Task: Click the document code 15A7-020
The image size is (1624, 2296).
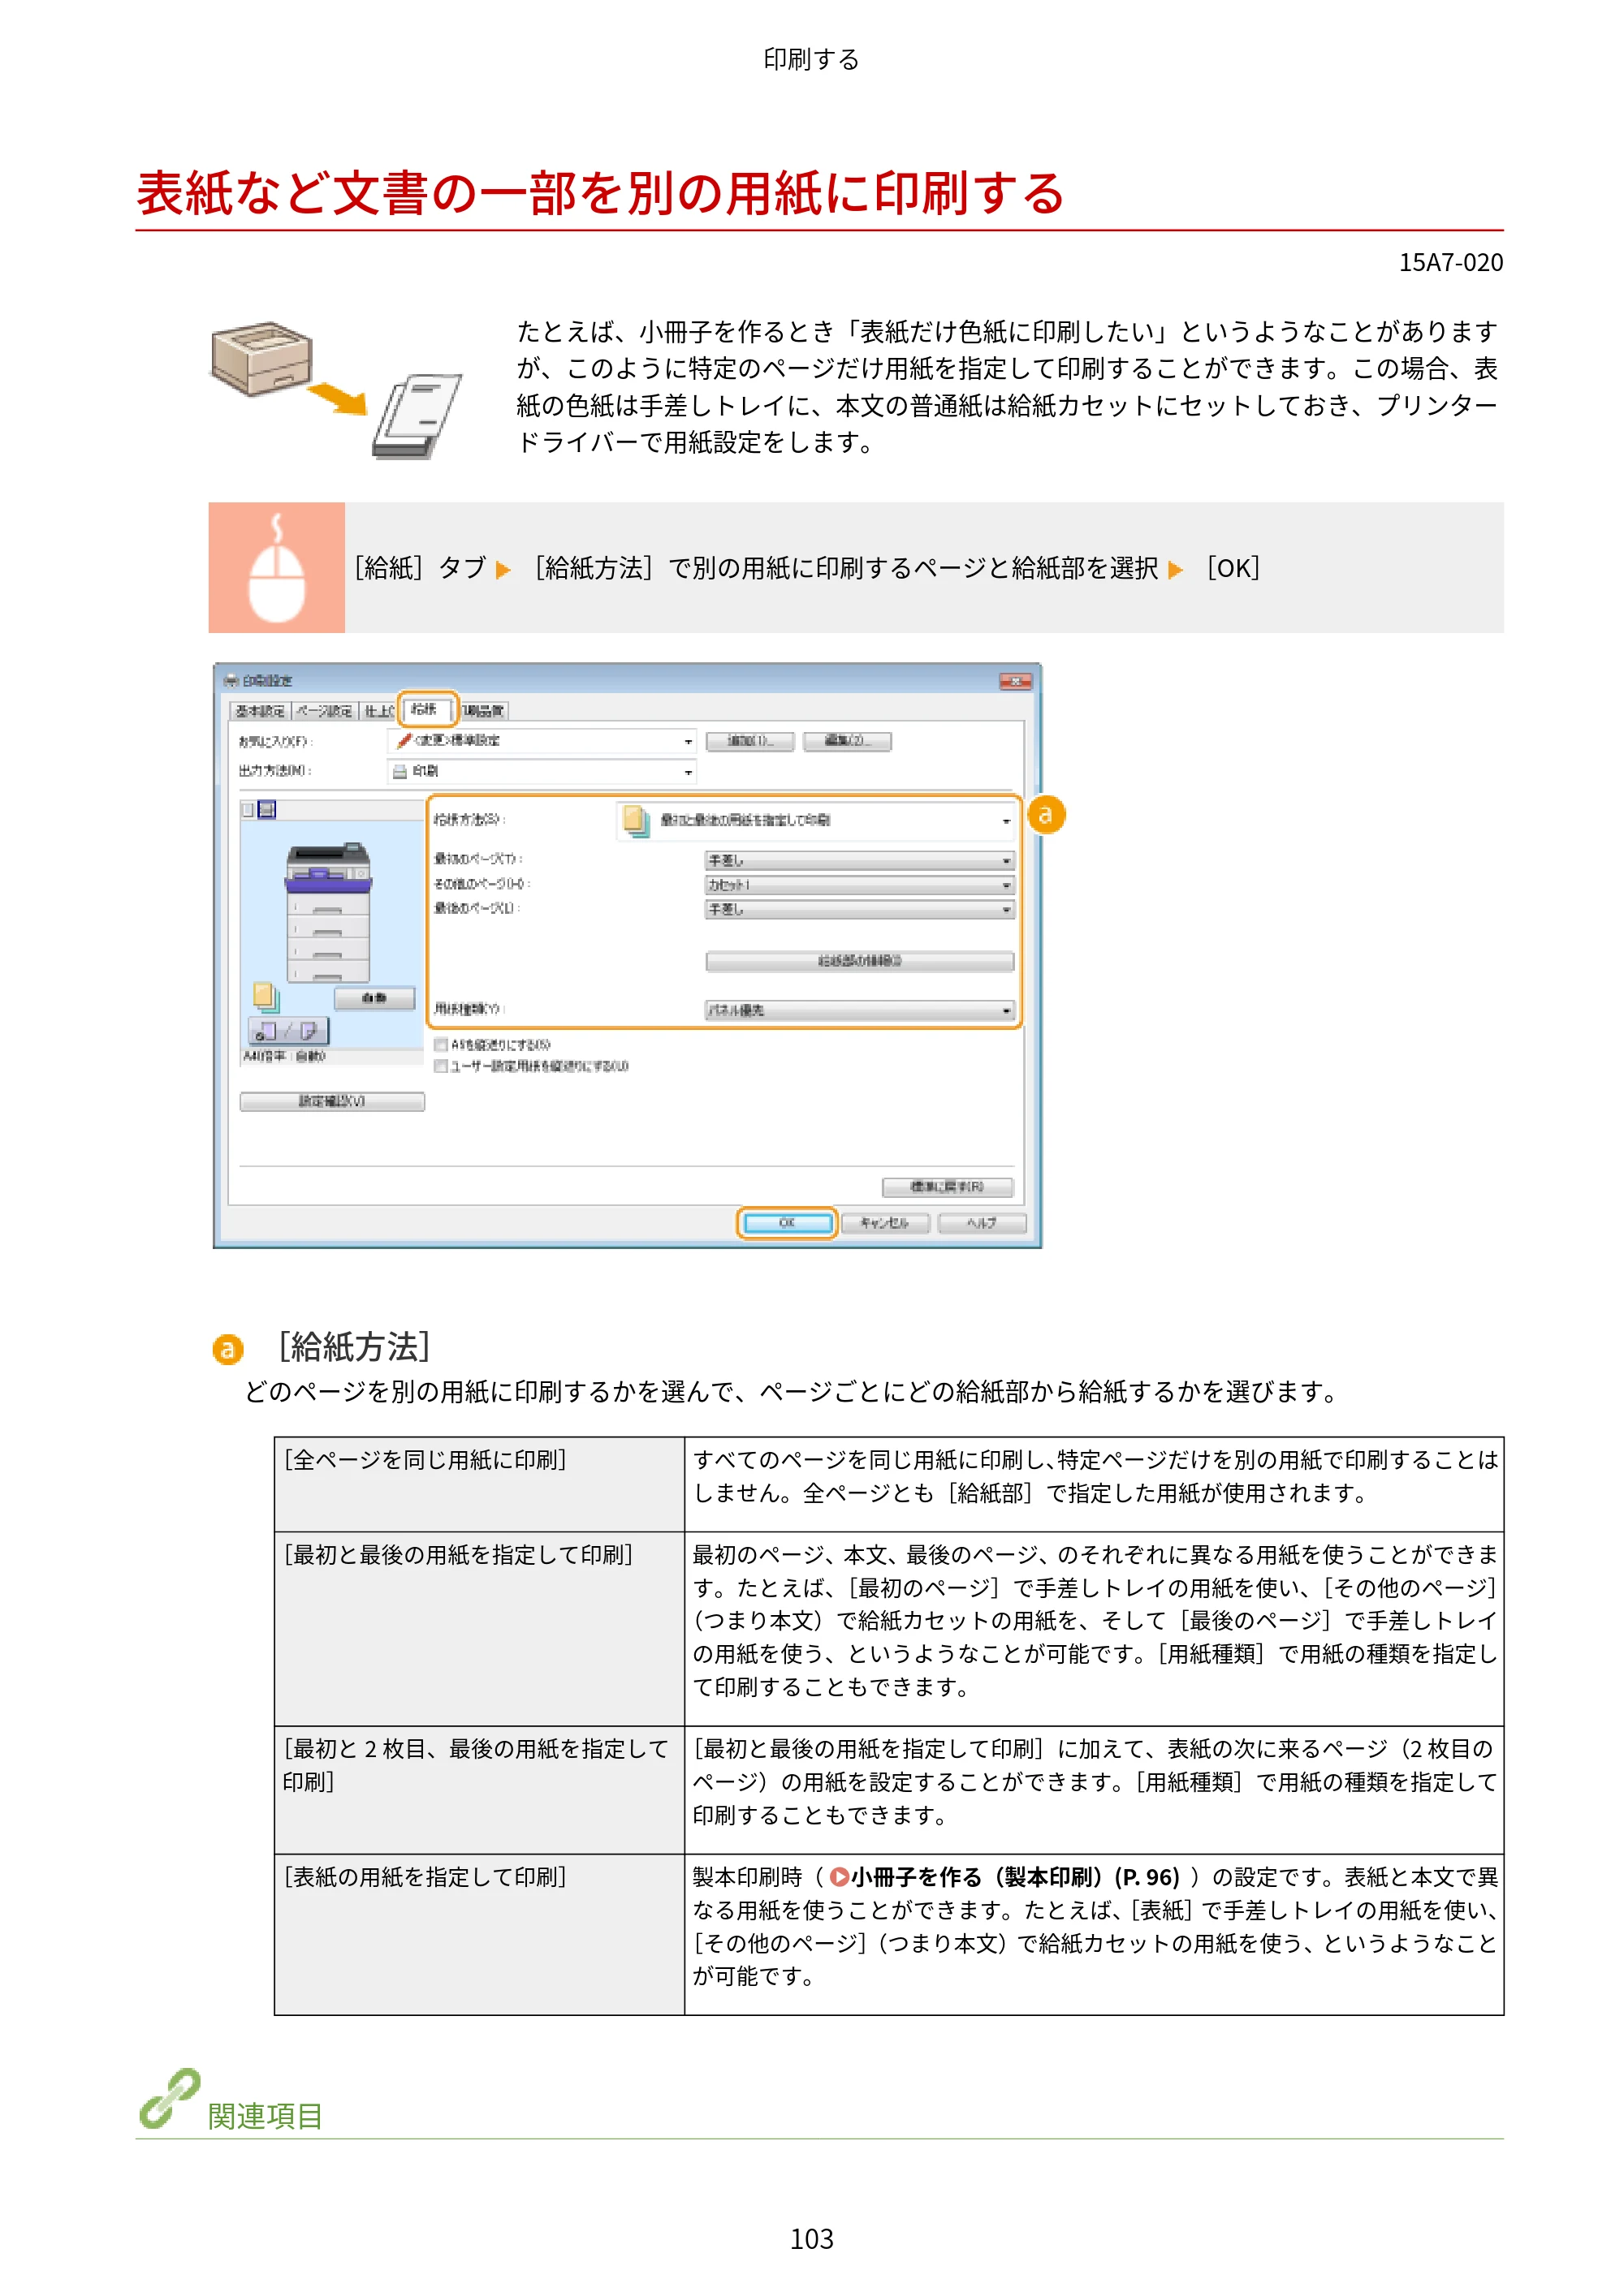Action: pos(1451,262)
